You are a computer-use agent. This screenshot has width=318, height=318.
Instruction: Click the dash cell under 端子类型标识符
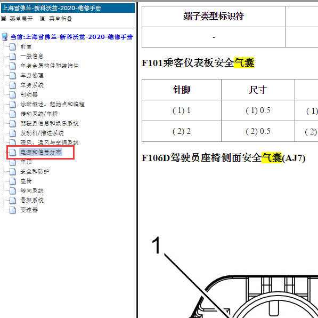214,37
